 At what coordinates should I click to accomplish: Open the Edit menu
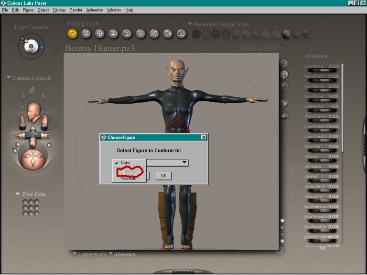[x=15, y=10]
